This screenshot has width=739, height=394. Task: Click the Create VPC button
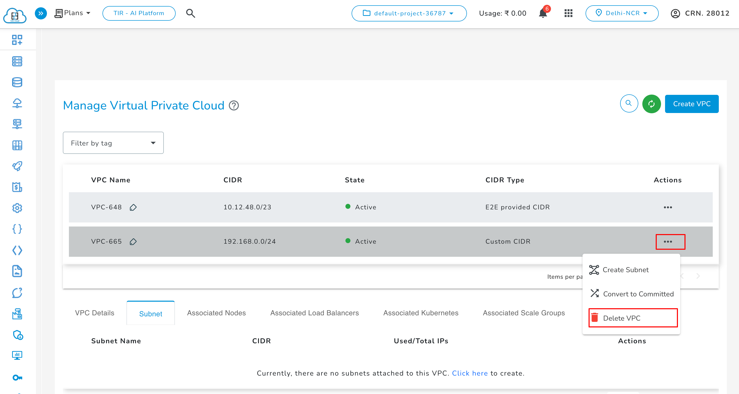692,104
